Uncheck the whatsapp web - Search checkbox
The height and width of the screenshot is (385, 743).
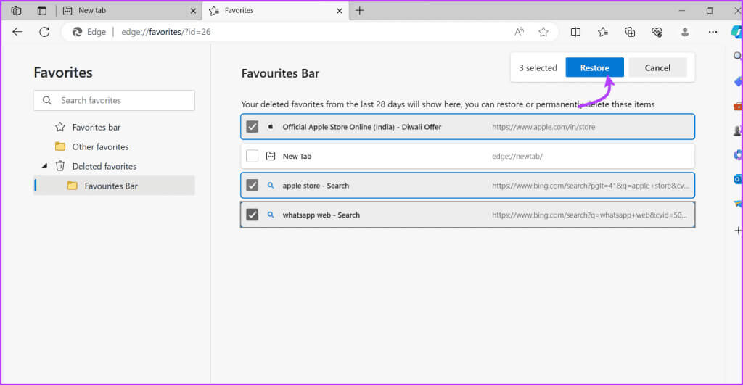(x=252, y=215)
